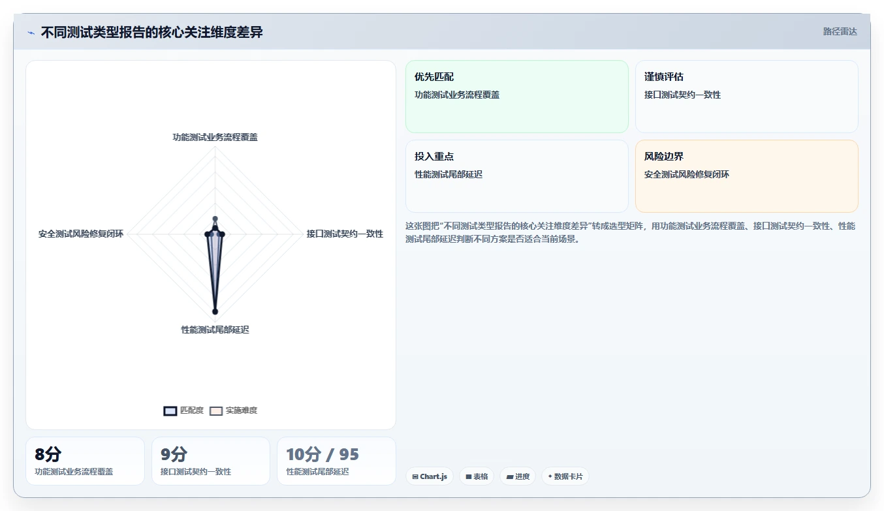Image resolution: width=884 pixels, height=511 pixels.
Task: Toggle the 实施难度 legend swatch
Action: pos(216,410)
